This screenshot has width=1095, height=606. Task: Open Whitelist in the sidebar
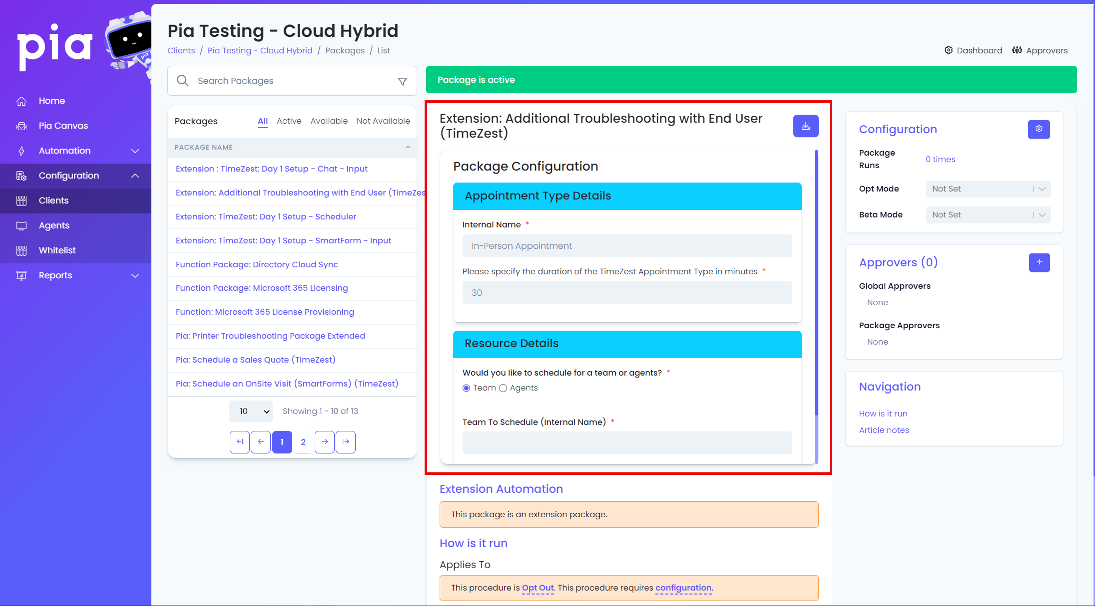click(x=57, y=250)
